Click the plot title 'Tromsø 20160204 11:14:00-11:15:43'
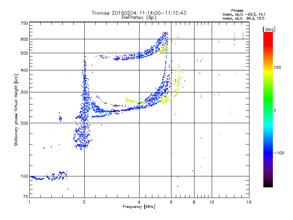This screenshot has height=220, width=293. coord(139,13)
